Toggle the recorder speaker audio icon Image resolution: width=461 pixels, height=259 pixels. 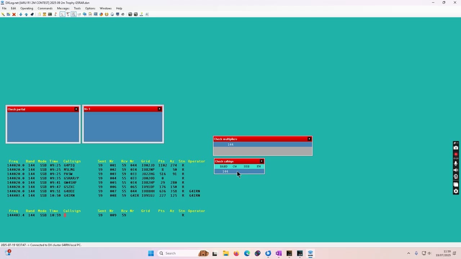456,170
